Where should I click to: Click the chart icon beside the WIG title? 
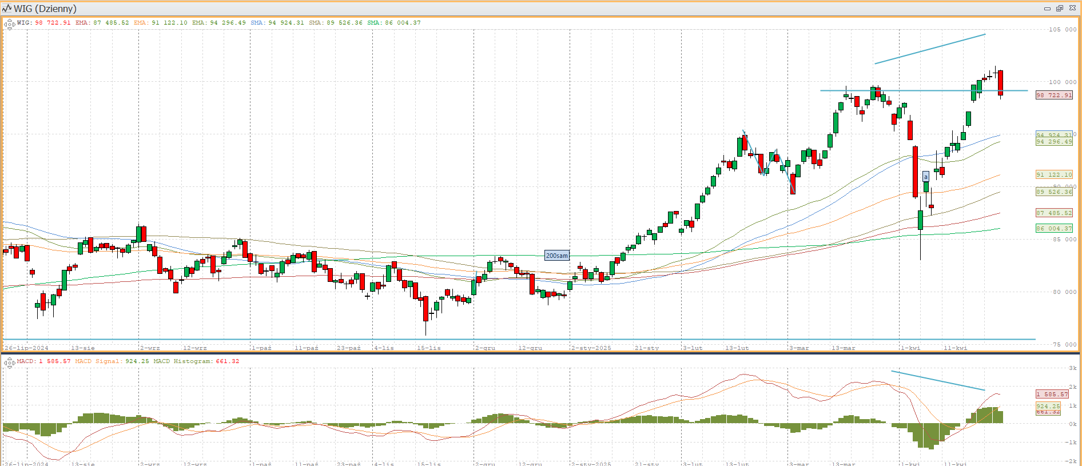7,9
